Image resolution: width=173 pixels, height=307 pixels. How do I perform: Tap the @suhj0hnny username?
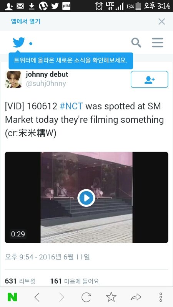pos(46,84)
